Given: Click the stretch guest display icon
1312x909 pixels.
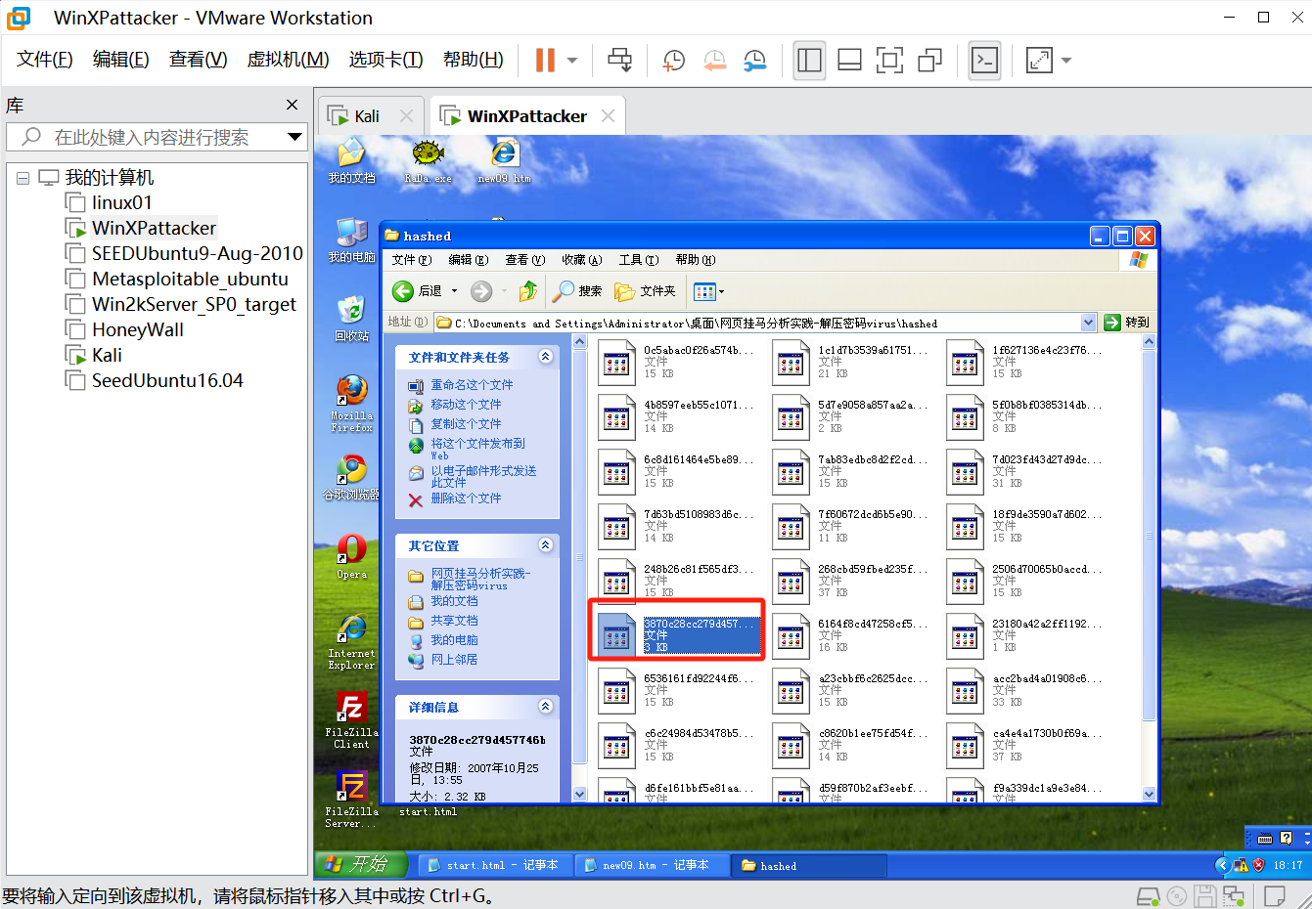Looking at the screenshot, I should (1039, 61).
